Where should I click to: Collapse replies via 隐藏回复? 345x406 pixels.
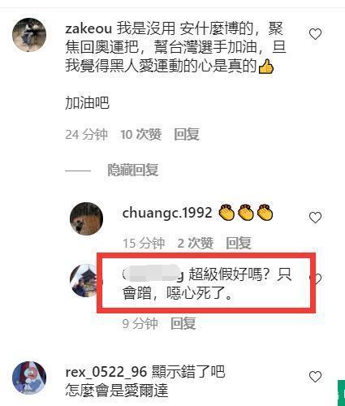click(133, 170)
